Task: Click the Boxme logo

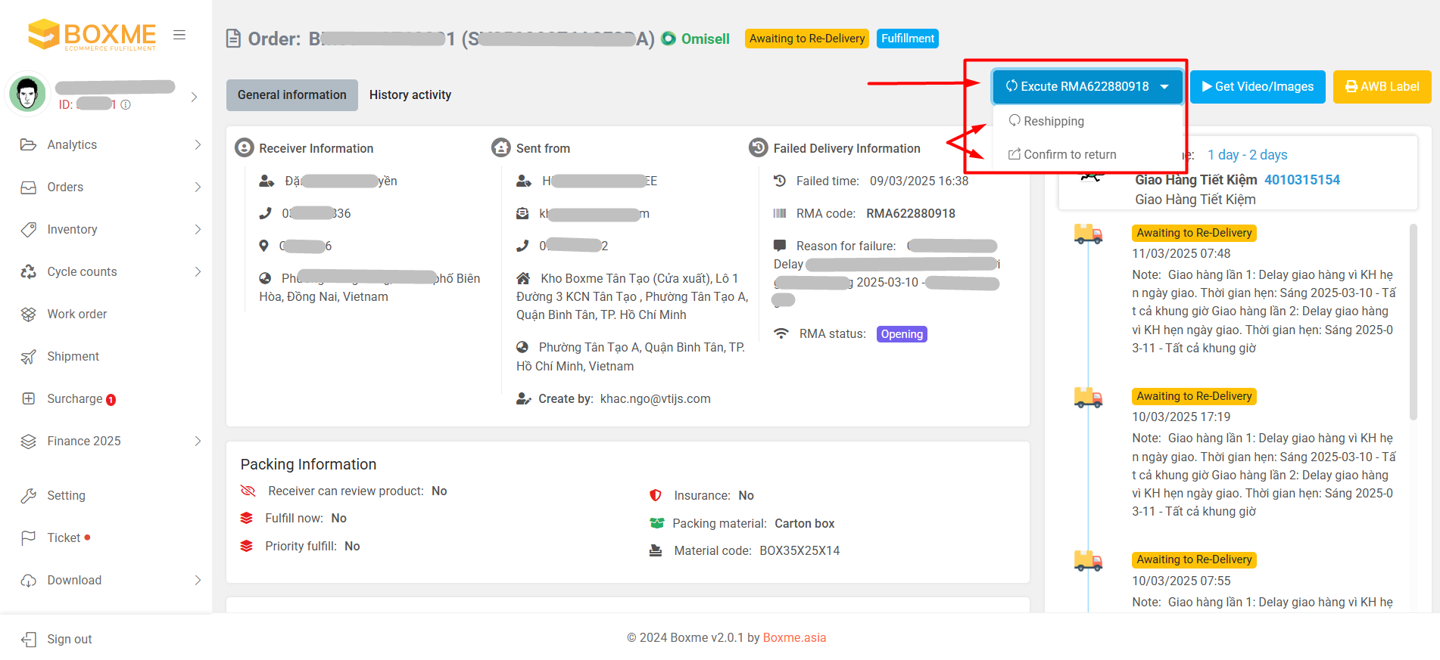Action: point(92,35)
